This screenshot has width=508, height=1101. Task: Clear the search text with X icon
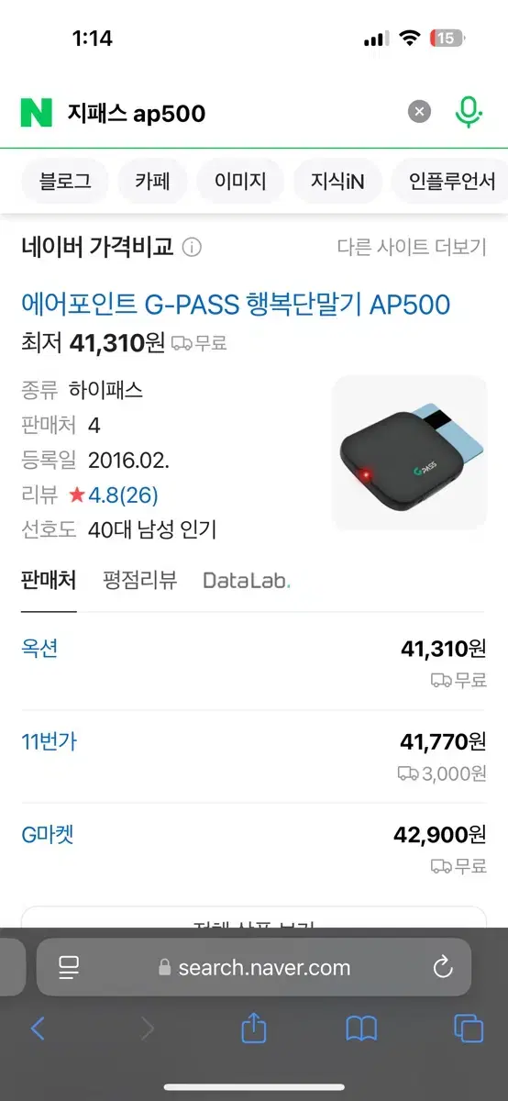pyautogui.click(x=419, y=112)
